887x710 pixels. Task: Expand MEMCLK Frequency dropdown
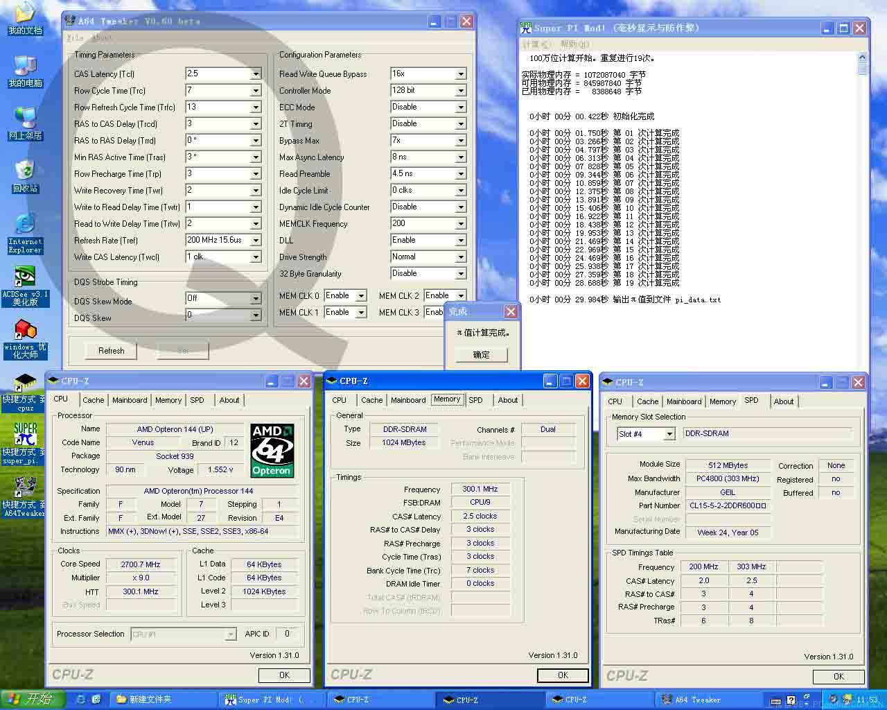pos(461,224)
